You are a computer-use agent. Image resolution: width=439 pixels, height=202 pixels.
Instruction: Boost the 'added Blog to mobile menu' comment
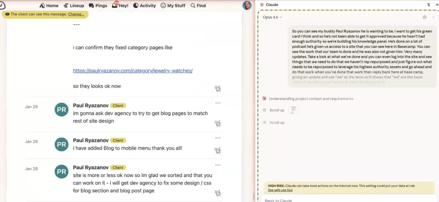pyautogui.click(x=218, y=151)
